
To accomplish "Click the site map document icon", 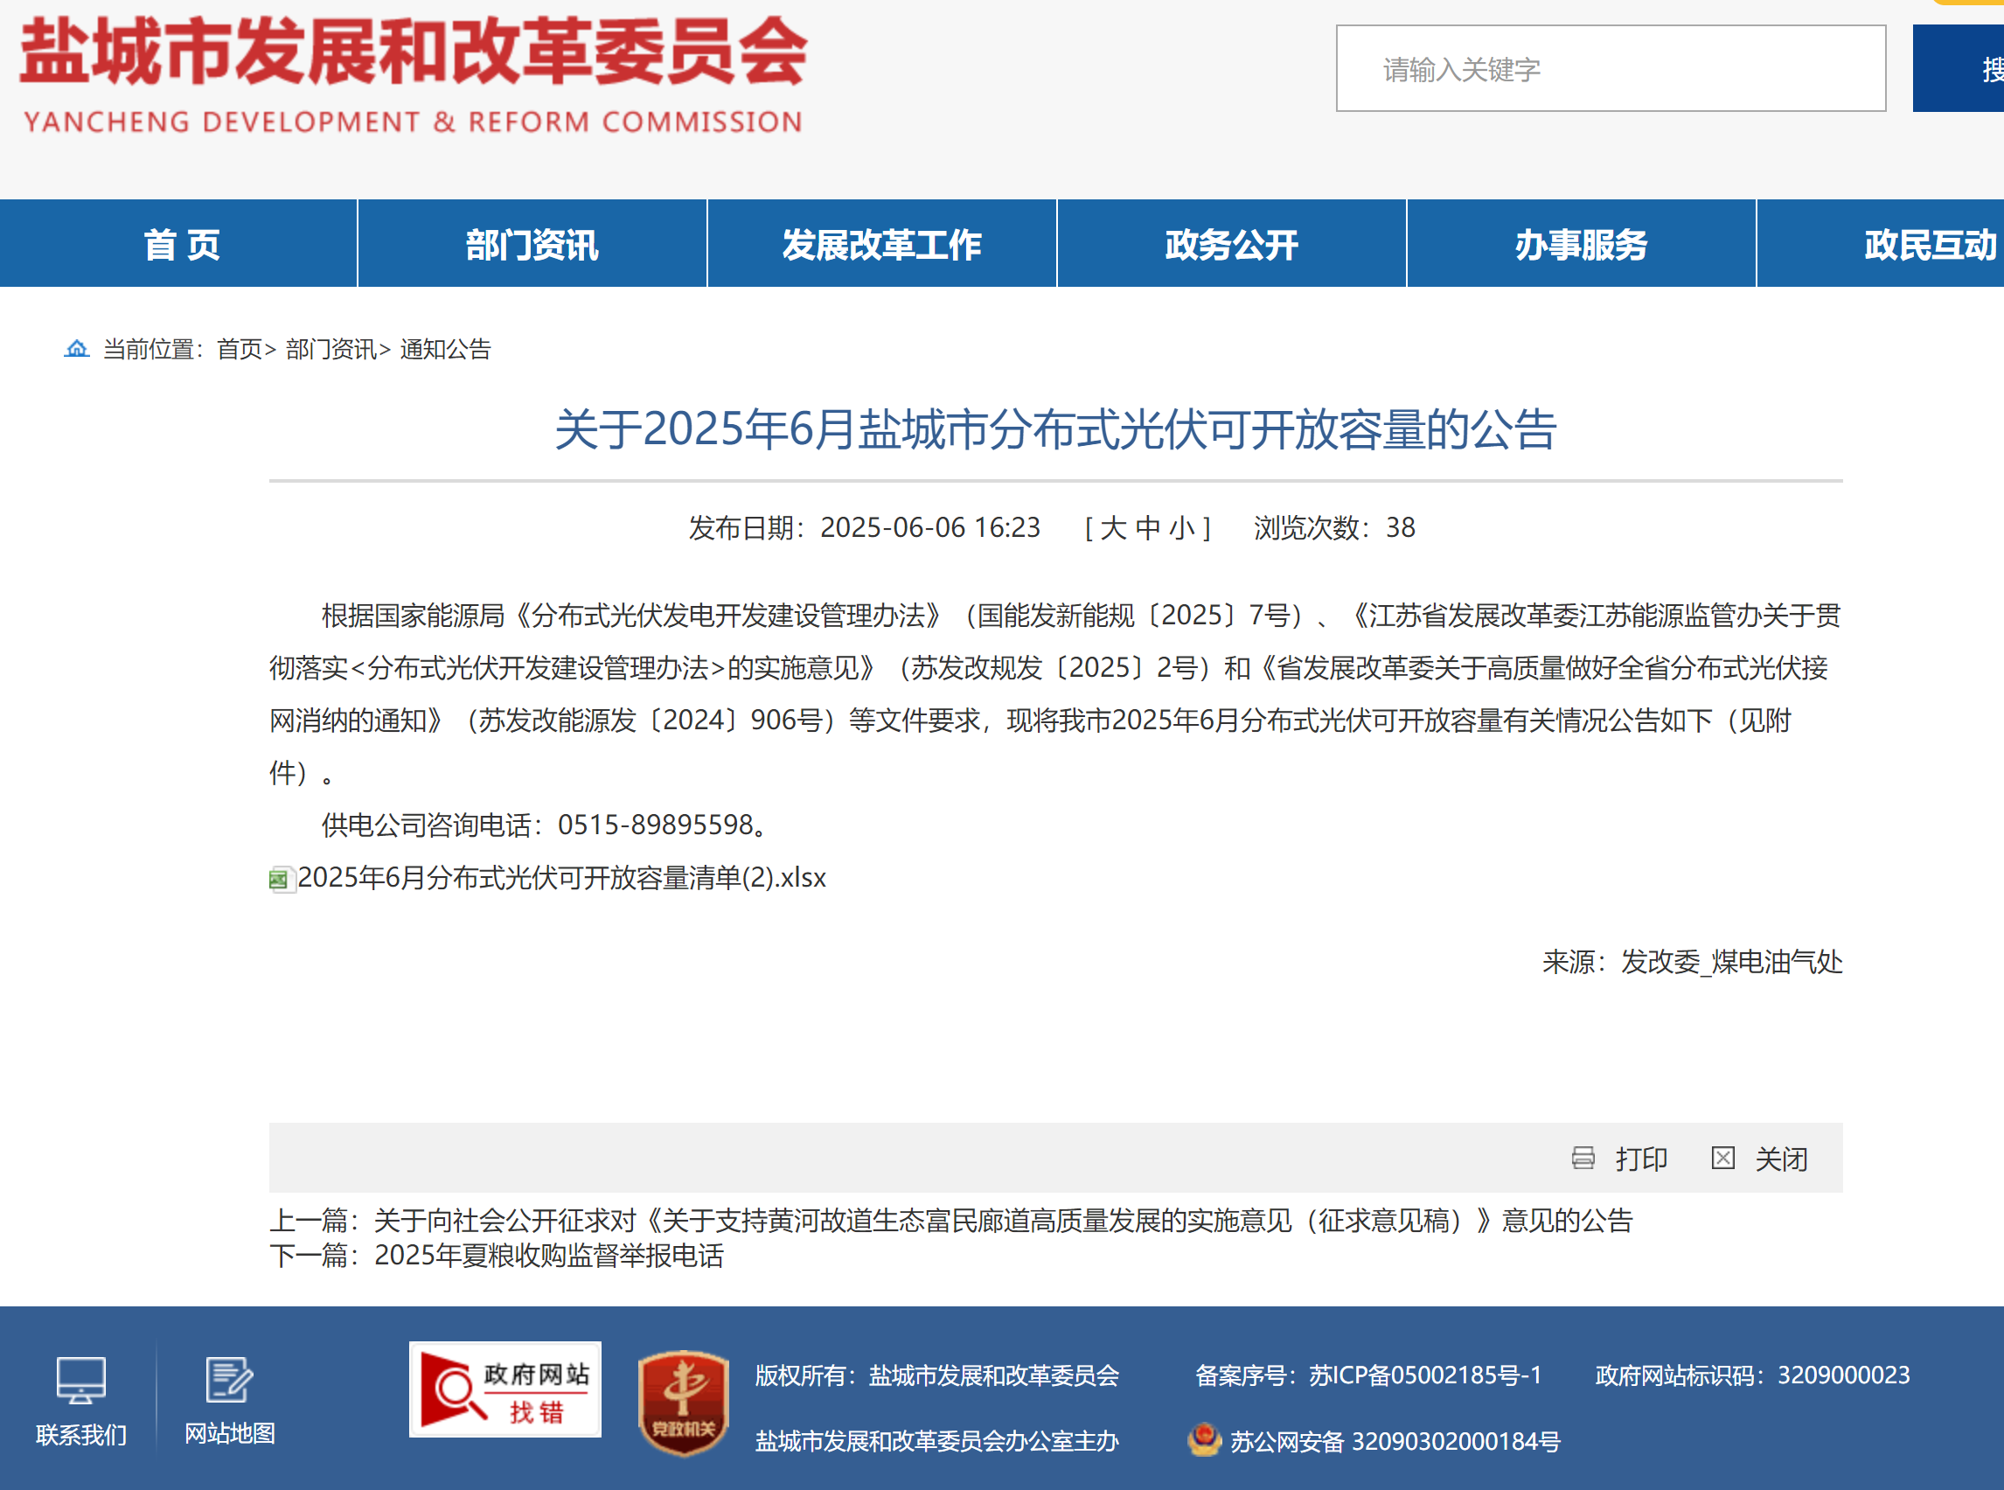I will 229,1380.
